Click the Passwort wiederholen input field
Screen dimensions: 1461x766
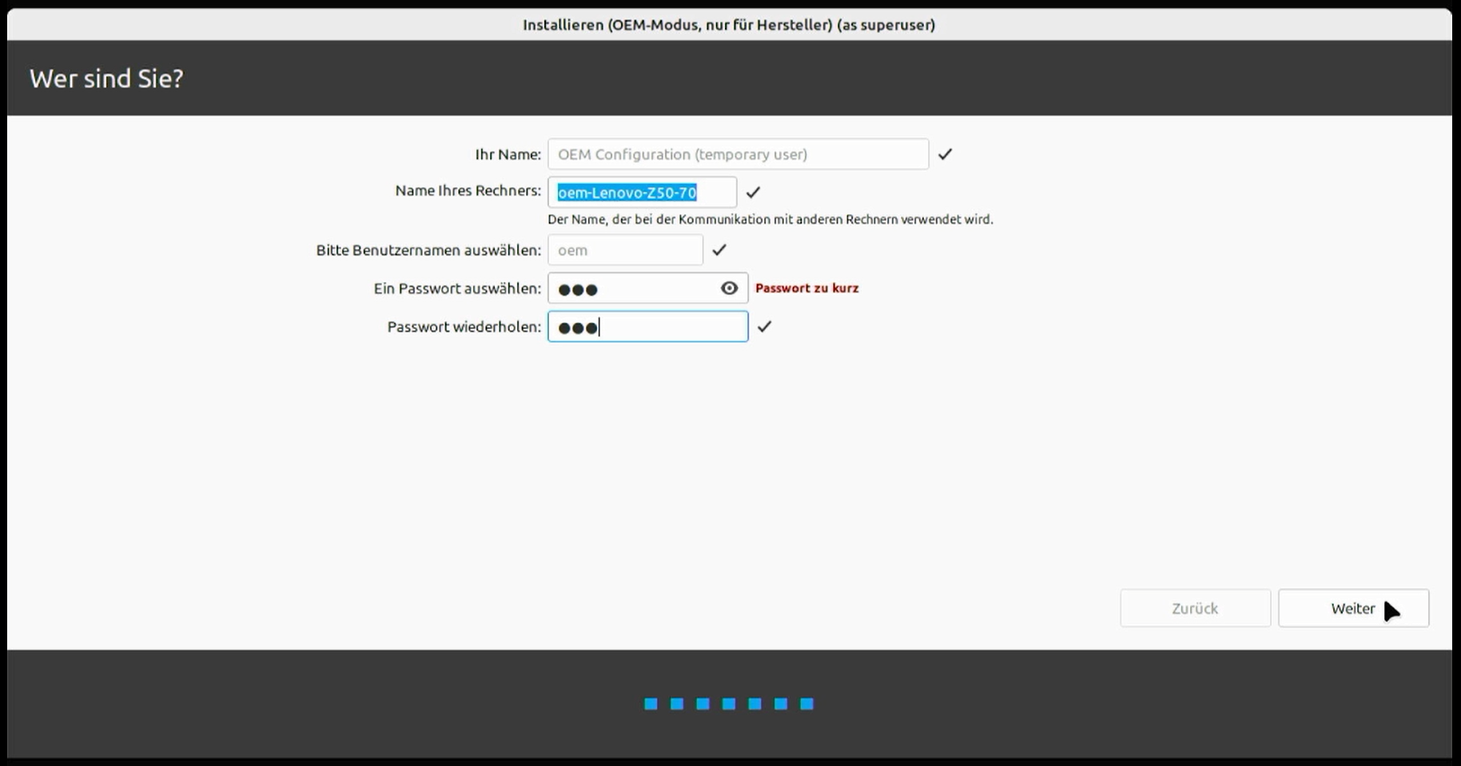click(647, 327)
